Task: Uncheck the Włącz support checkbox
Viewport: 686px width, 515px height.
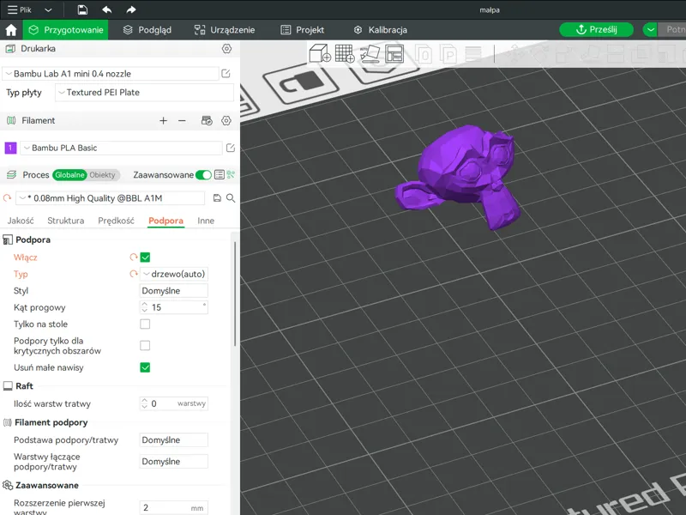Action: pyautogui.click(x=145, y=257)
